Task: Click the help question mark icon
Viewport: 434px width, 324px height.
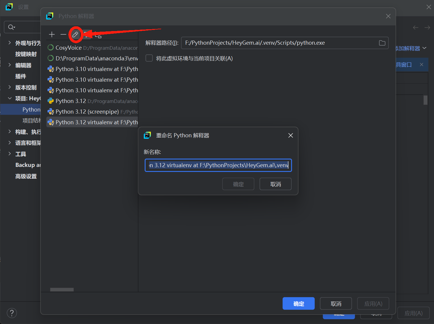Action: tap(12, 313)
